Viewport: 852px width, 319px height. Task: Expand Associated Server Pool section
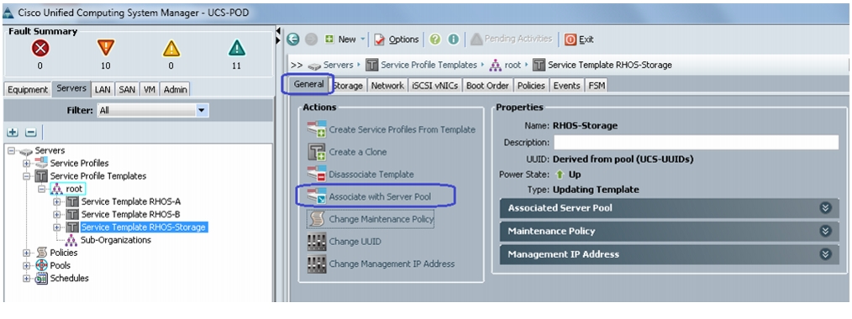(x=825, y=208)
